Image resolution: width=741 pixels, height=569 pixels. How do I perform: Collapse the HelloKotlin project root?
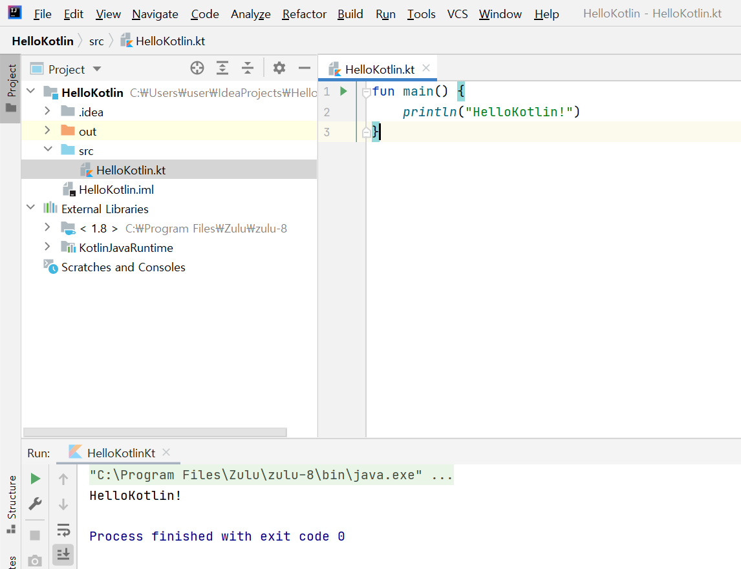pyautogui.click(x=31, y=90)
